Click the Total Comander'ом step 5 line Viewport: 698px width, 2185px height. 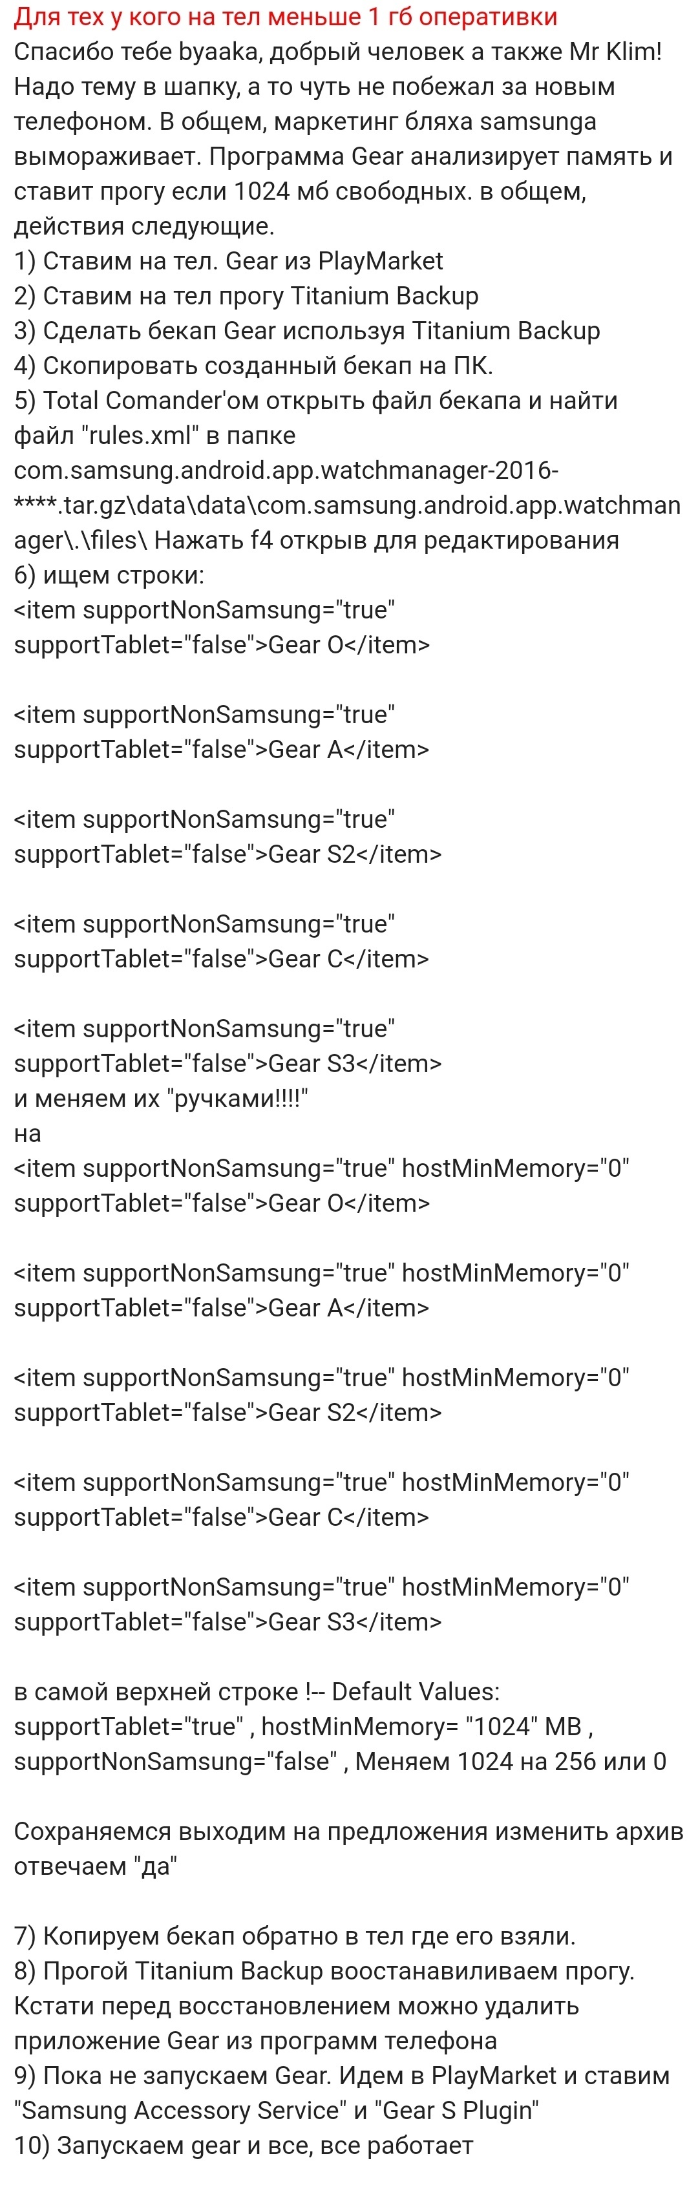(315, 399)
